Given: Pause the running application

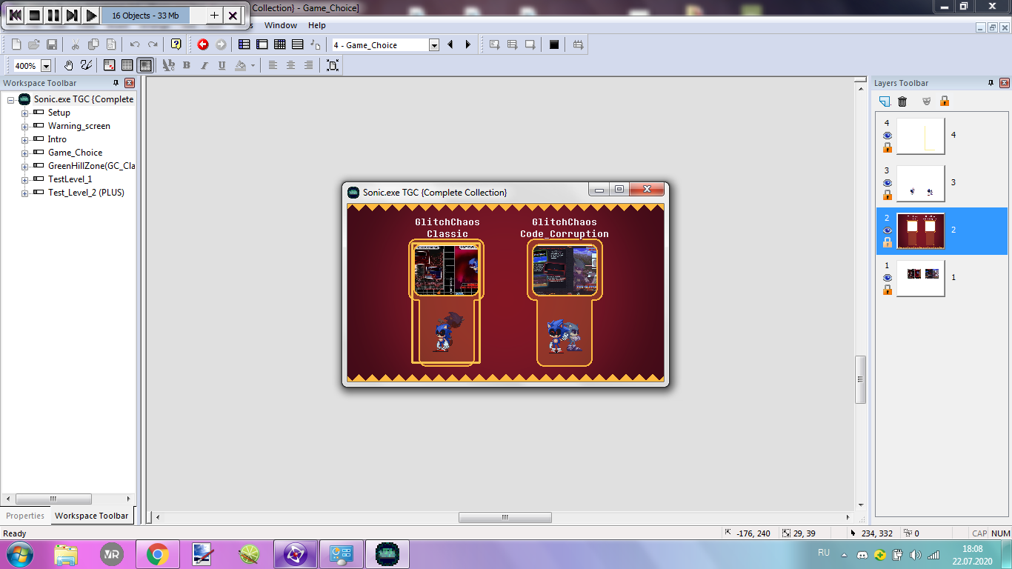Looking at the screenshot, I should (53, 15).
